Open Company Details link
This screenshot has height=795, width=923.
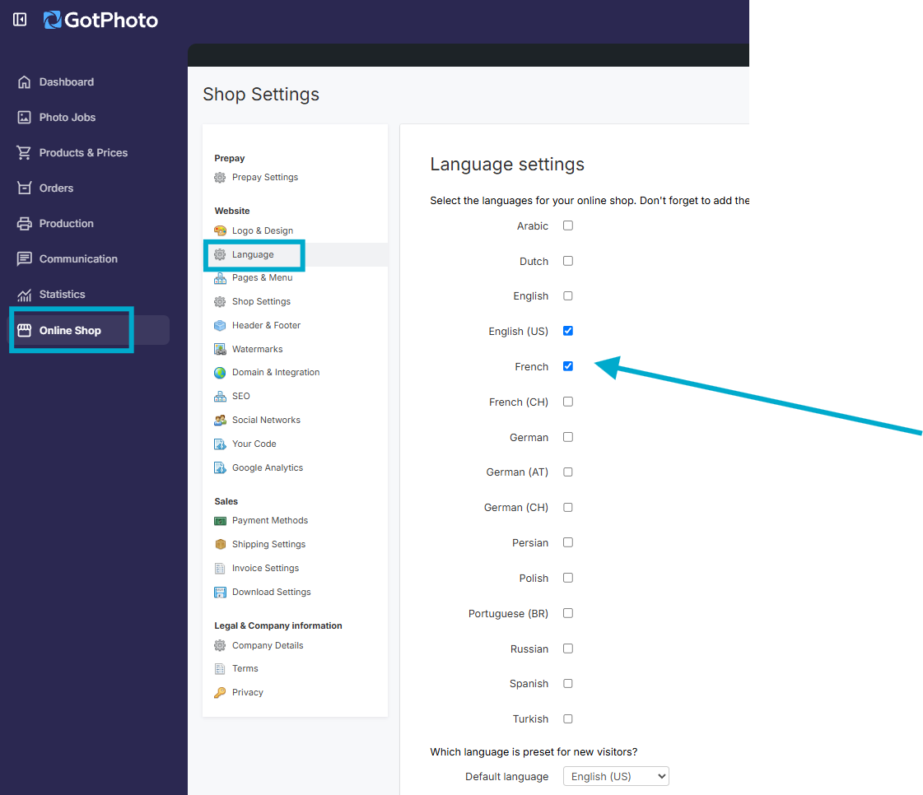(268, 645)
